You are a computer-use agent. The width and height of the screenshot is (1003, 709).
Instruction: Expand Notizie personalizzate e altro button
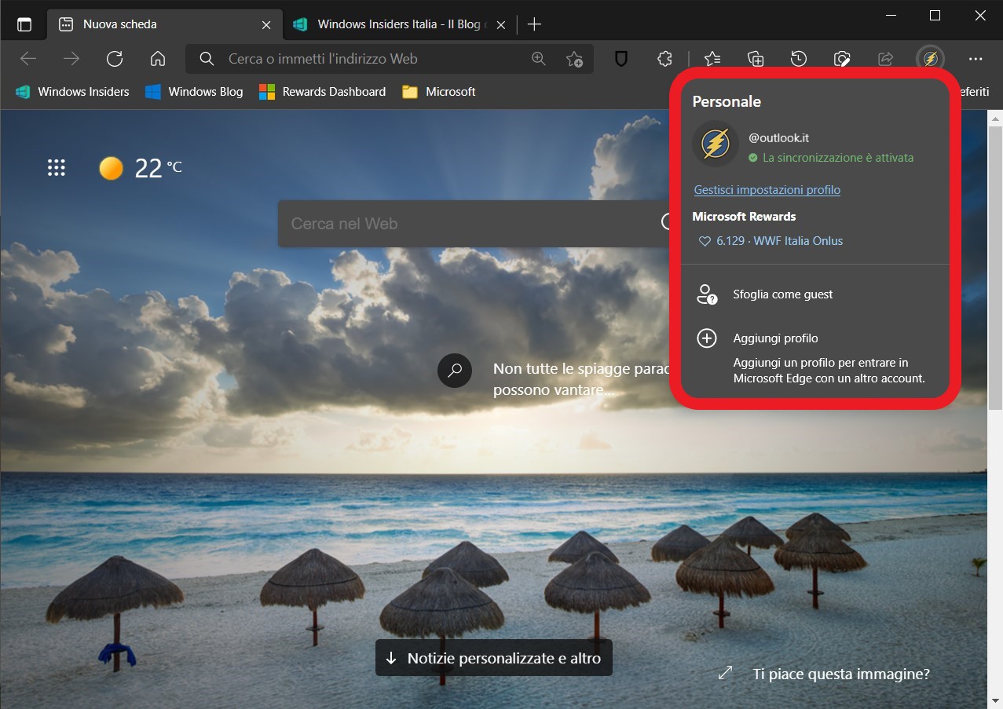point(494,658)
